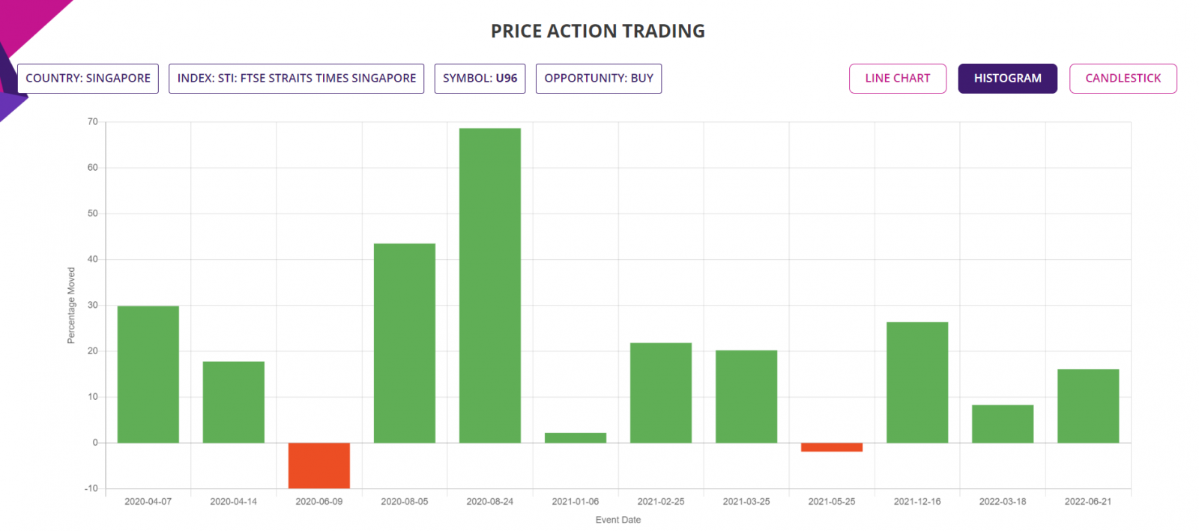
Task: Click the y-axis value 10
Action: pyautogui.click(x=93, y=397)
